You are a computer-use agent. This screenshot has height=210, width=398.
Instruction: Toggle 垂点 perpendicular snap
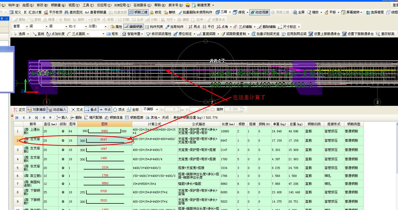pyautogui.click(x=91, y=109)
